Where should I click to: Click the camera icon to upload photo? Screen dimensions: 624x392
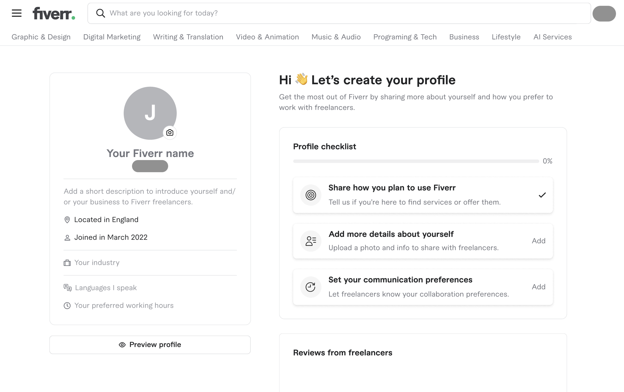170,133
